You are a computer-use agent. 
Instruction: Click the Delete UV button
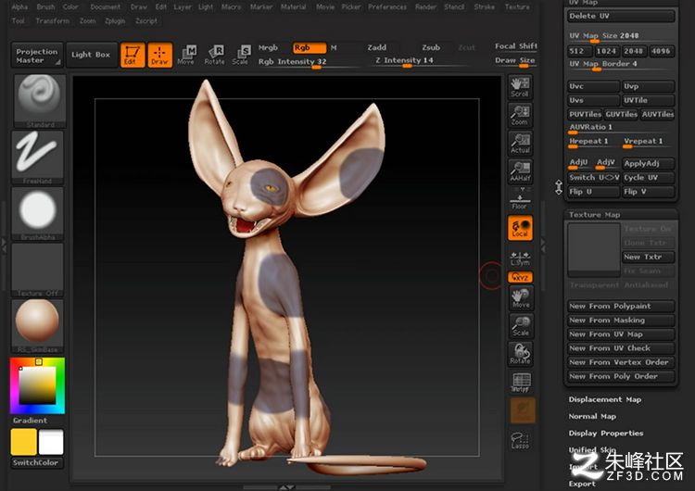621,16
